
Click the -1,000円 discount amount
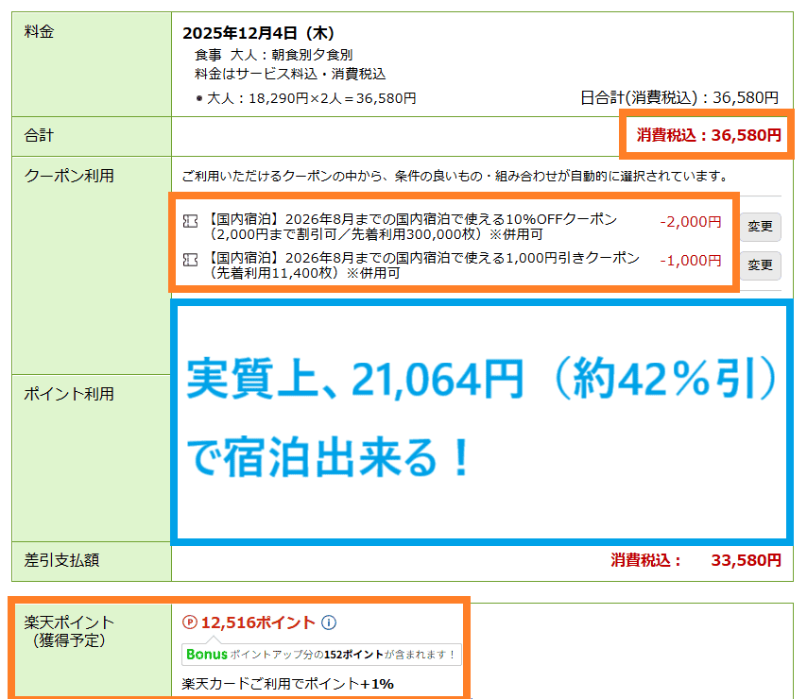pos(690,260)
